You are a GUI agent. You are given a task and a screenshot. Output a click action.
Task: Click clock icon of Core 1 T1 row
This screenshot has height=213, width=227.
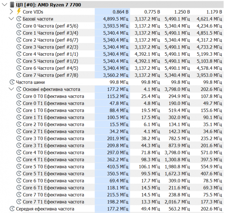tap(19, 117)
